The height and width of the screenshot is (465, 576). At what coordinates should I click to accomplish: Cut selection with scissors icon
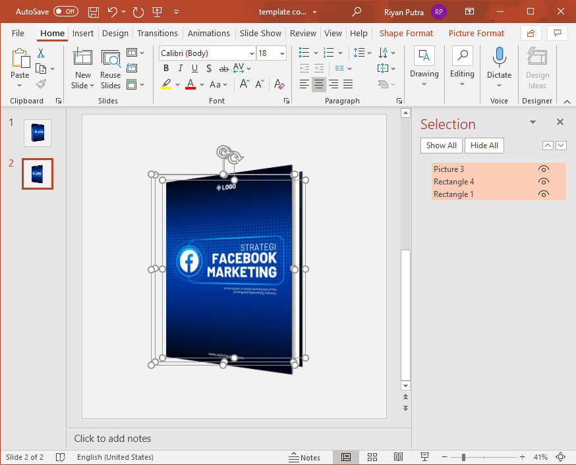(x=41, y=53)
